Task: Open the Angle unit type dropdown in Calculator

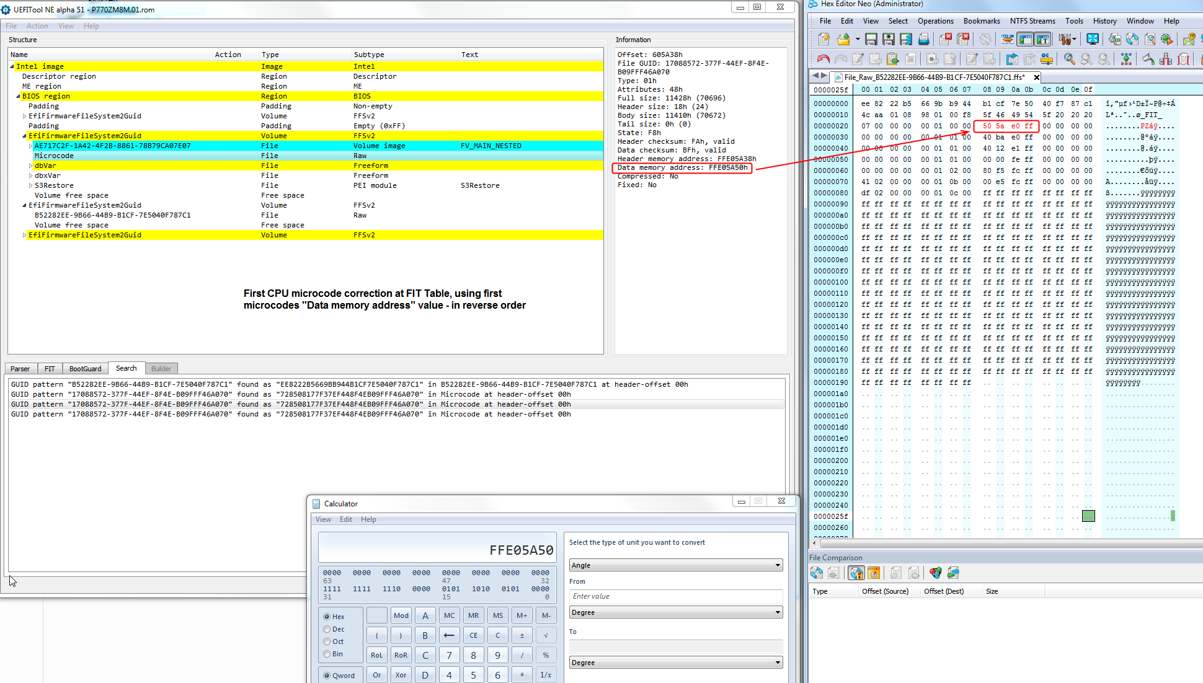Action: [676, 565]
